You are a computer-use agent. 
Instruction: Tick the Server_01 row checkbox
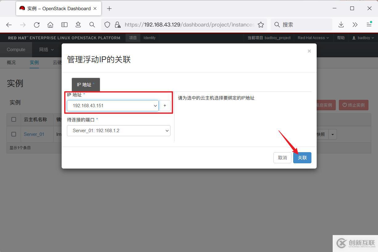14,134
